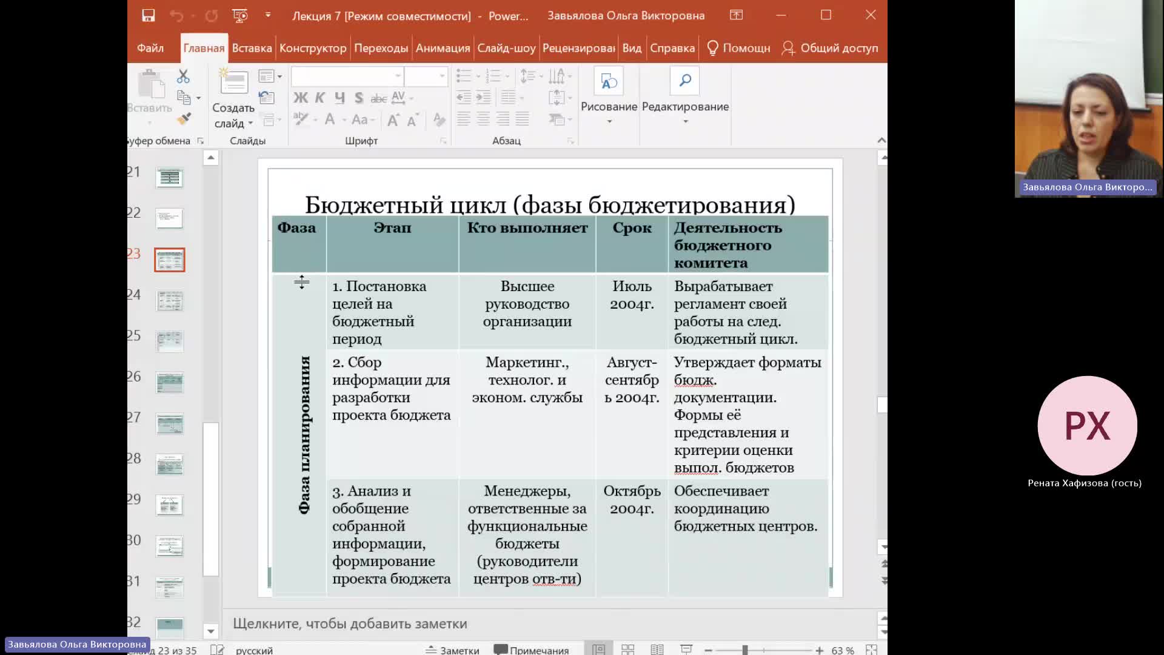Switch to Переходы tab
The image size is (1164, 655).
[x=381, y=48]
